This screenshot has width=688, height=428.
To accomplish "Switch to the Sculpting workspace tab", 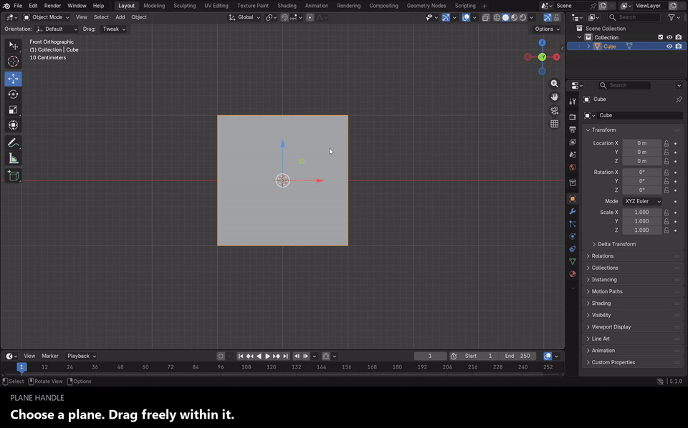I will (x=184, y=6).
